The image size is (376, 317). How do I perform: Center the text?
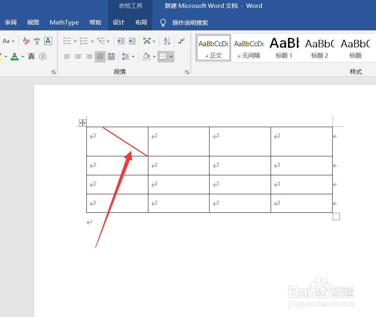pos(78,56)
